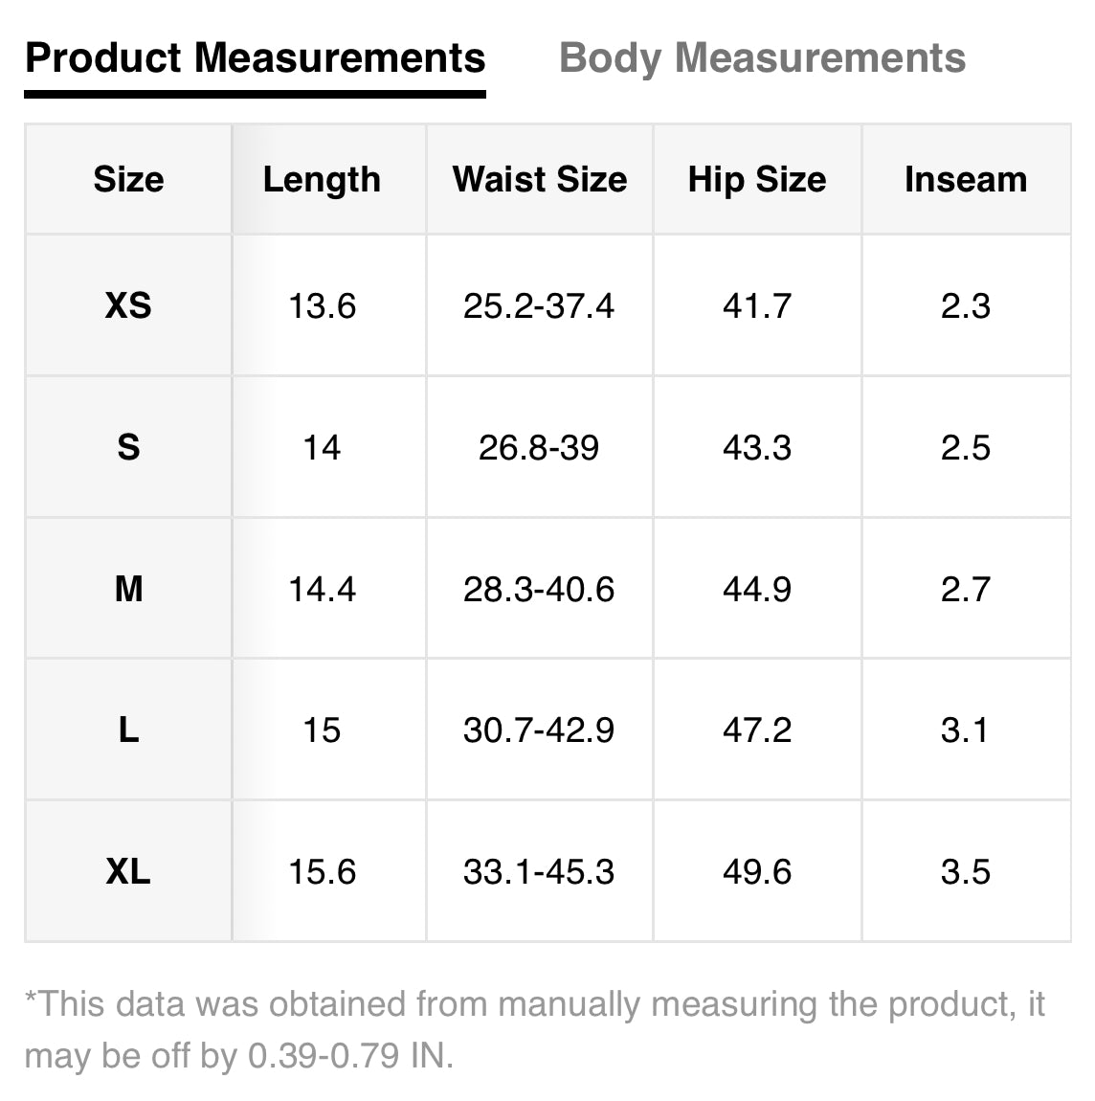Click the Hip Size column header
1095x1101 pixels.
[x=757, y=180]
